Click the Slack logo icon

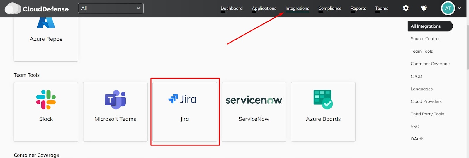tap(46, 100)
